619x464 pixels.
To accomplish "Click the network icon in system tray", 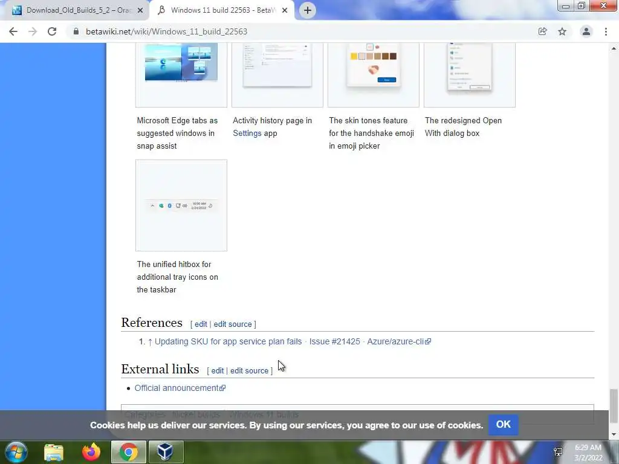I will (558, 452).
